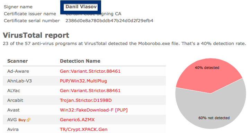Click the Arcabit scanner name
Screen dimensions: 250x133
[x=15, y=100]
